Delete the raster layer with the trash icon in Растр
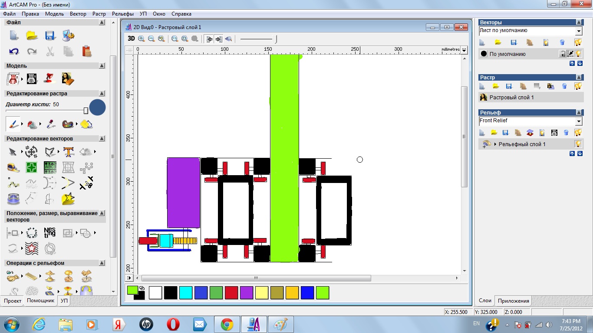Viewport: 593px width, 333px height. [564, 86]
